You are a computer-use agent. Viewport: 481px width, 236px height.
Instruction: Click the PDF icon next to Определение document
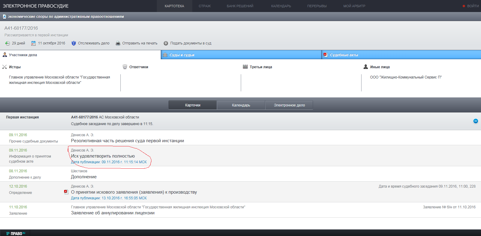coord(66,192)
